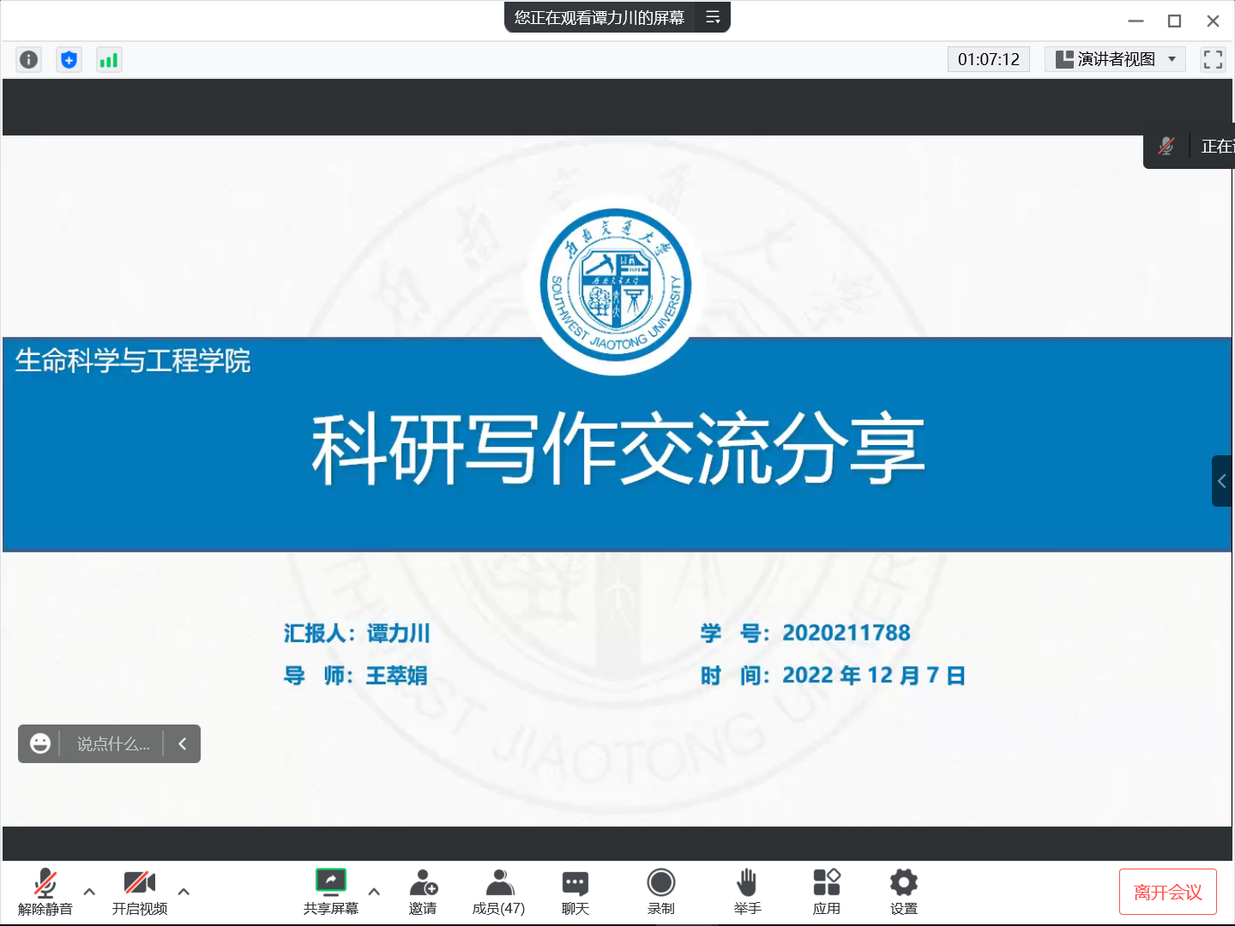Check the green network status icon
1235x926 pixels.
[x=109, y=59]
